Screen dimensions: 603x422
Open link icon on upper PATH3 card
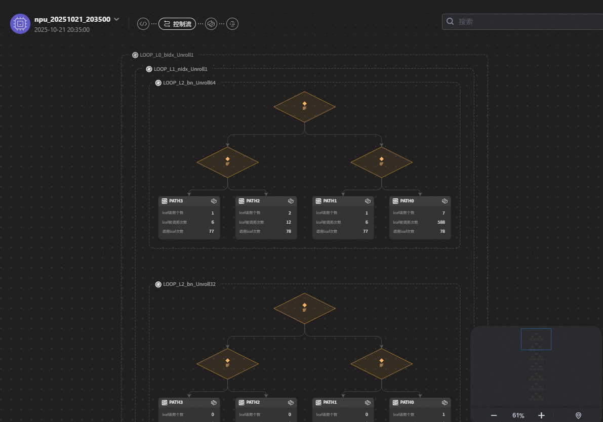pos(214,201)
